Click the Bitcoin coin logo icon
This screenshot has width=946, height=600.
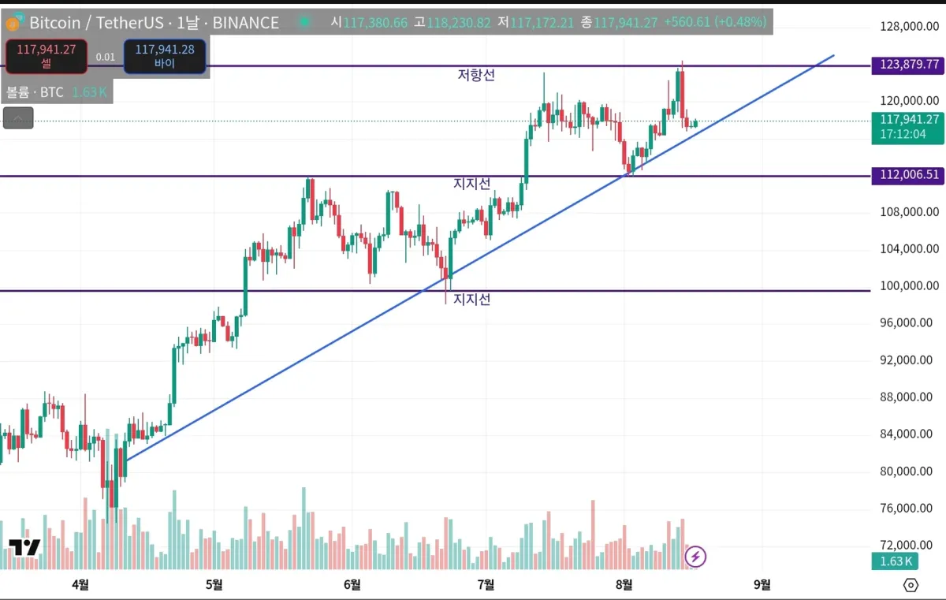coord(13,23)
